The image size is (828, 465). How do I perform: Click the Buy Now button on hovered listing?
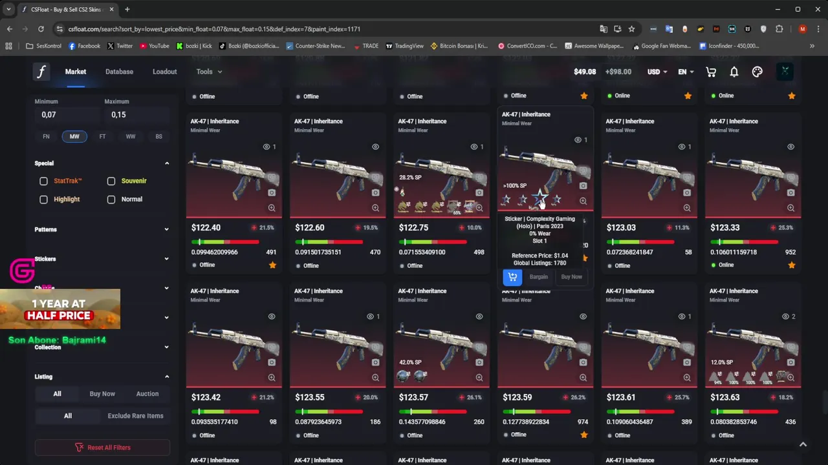pos(572,277)
